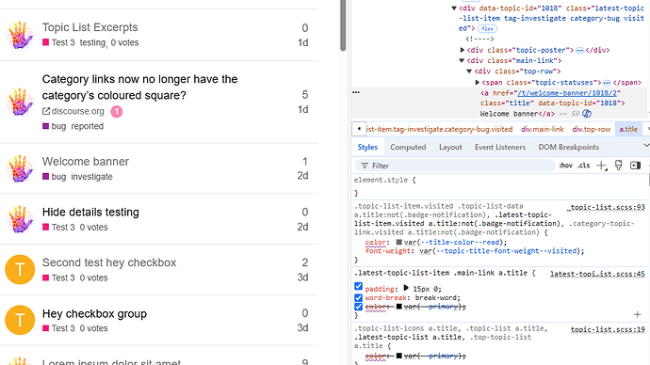Click the Filter styles input field

click(x=455, y=166)
